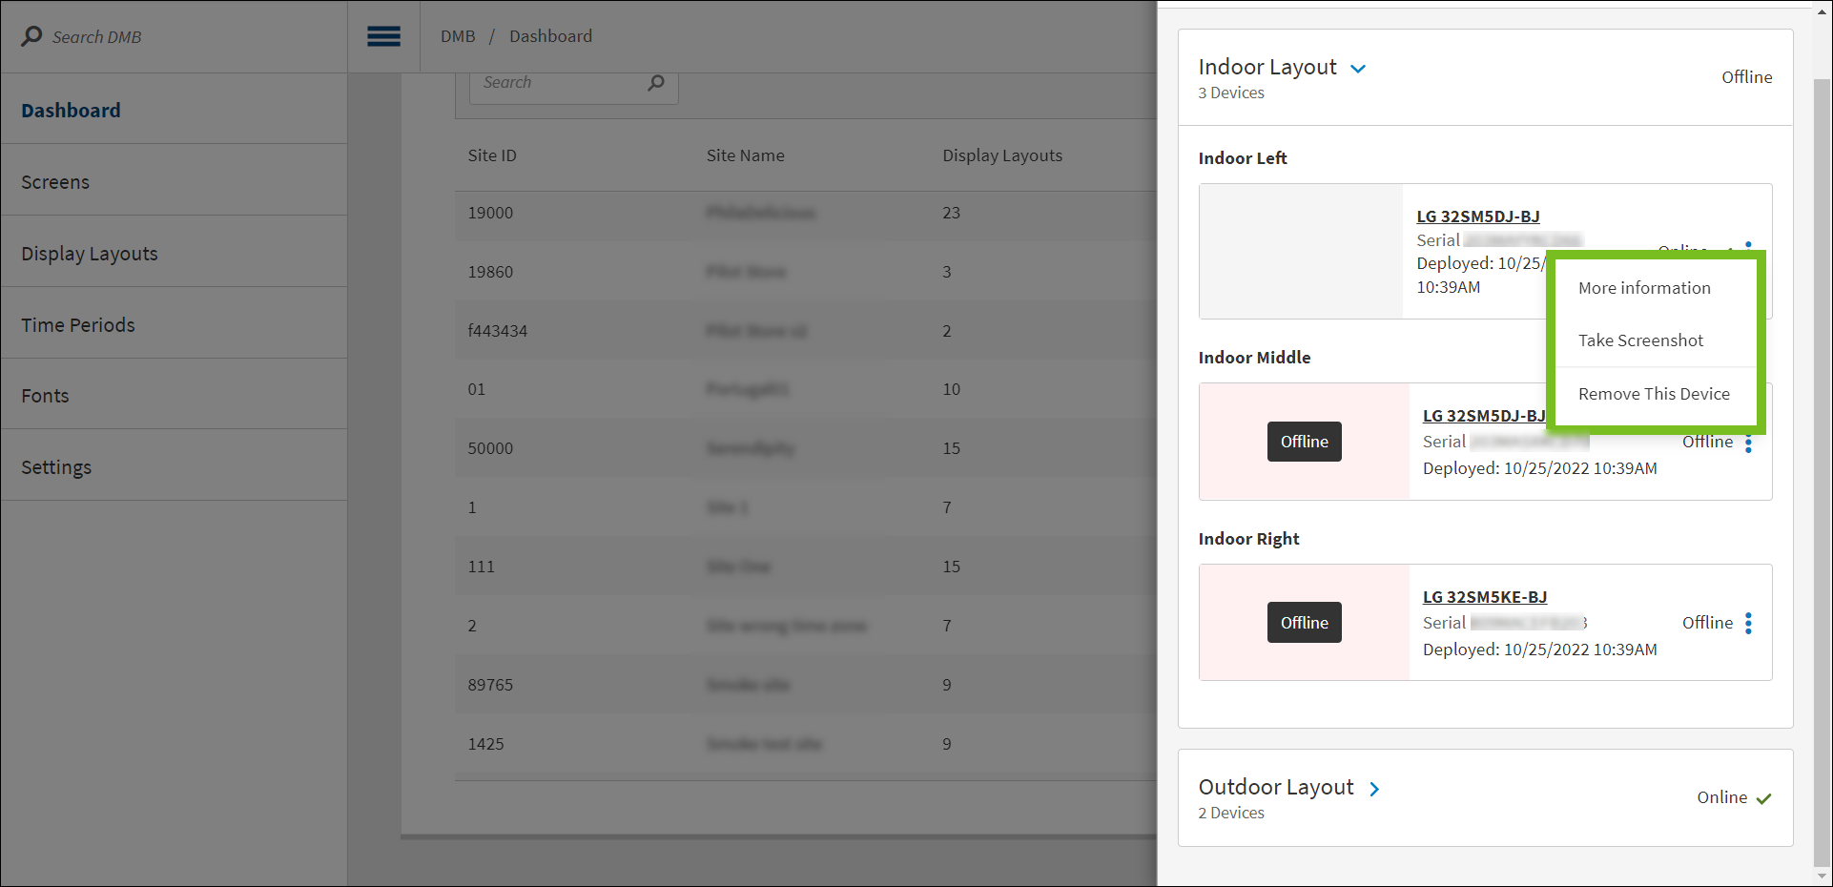Screen dimensions: 1833x887
Task: Open Indoor Right device kebab menu
Action: (x=1748, y=623)
